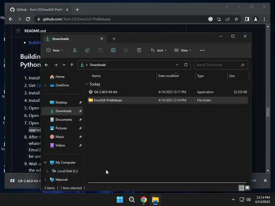Click the Delete trash can icon
This screenshot has width=275, height=206.
pyautogui.click(x=139, y=50)
